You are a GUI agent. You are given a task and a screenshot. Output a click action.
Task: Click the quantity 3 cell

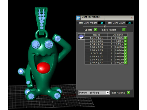pos(111,47)
